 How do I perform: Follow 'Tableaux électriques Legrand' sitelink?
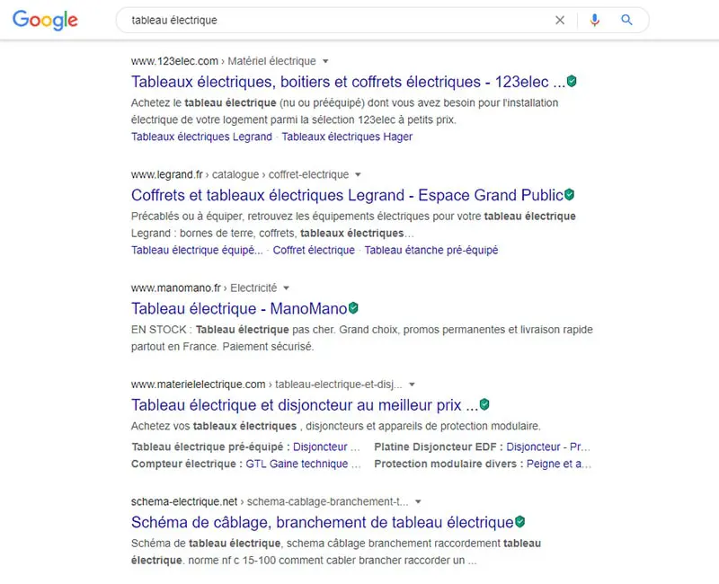[201, 137]
